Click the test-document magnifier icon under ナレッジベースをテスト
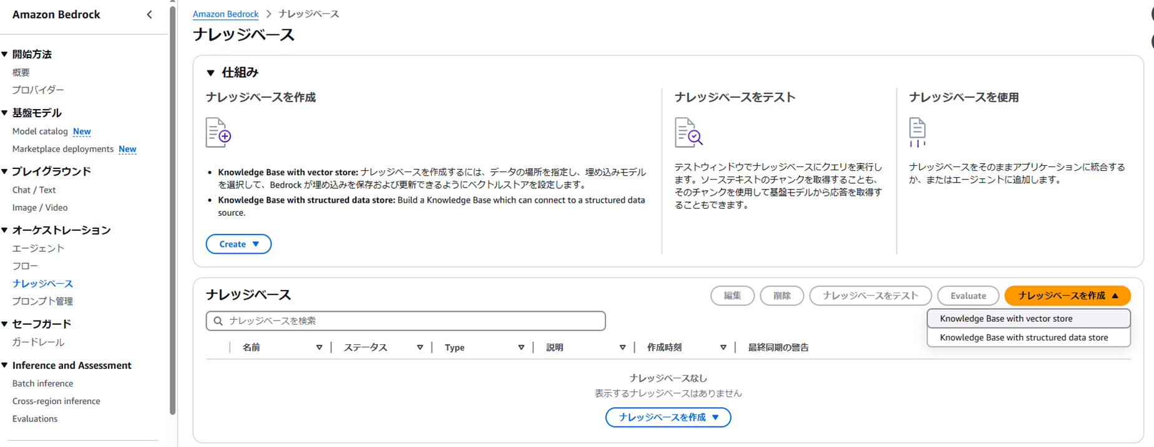Screen dimensions: 1154x447 688,132
